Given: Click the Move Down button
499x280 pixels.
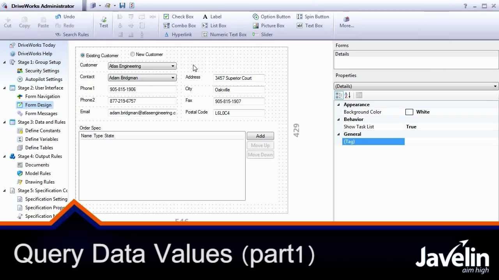Looking at the screenshot, I should [260, 155].
